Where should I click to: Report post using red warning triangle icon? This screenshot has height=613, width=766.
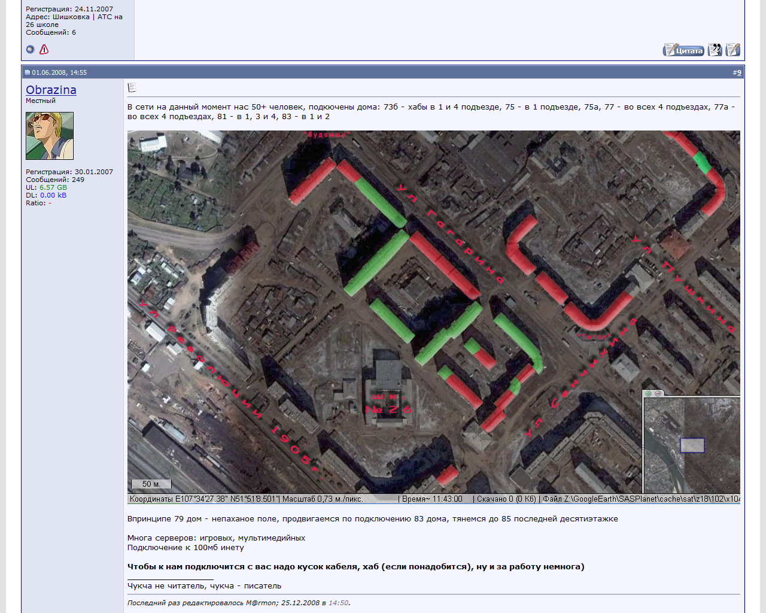[44, 50]
